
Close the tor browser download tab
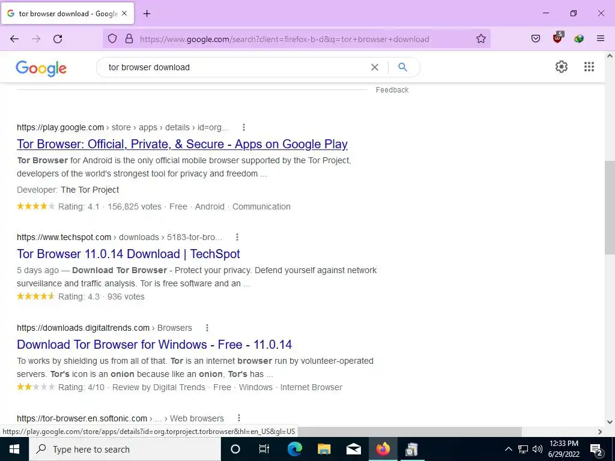124,13
